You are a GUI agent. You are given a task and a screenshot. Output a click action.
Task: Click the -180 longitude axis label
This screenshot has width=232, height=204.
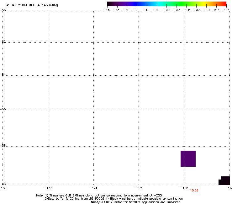3,188
